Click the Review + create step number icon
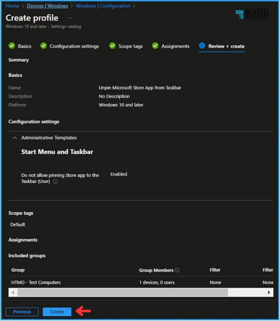The image size is (280, 321). [202, 46]
